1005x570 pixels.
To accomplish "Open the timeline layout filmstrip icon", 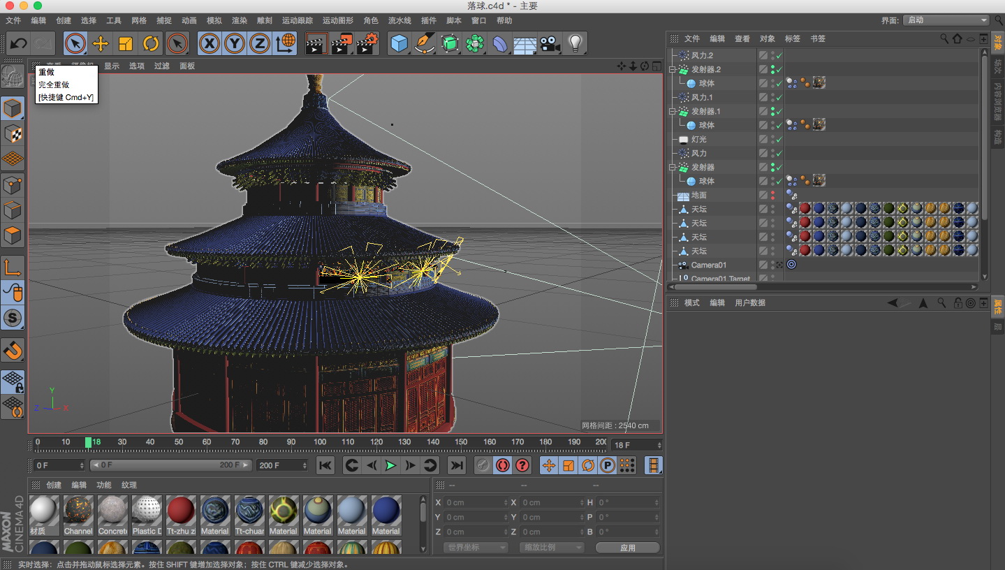I will click(654, 465).
